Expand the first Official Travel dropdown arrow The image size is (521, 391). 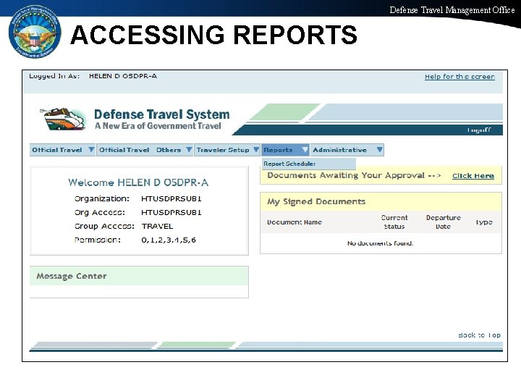point(91,150)
